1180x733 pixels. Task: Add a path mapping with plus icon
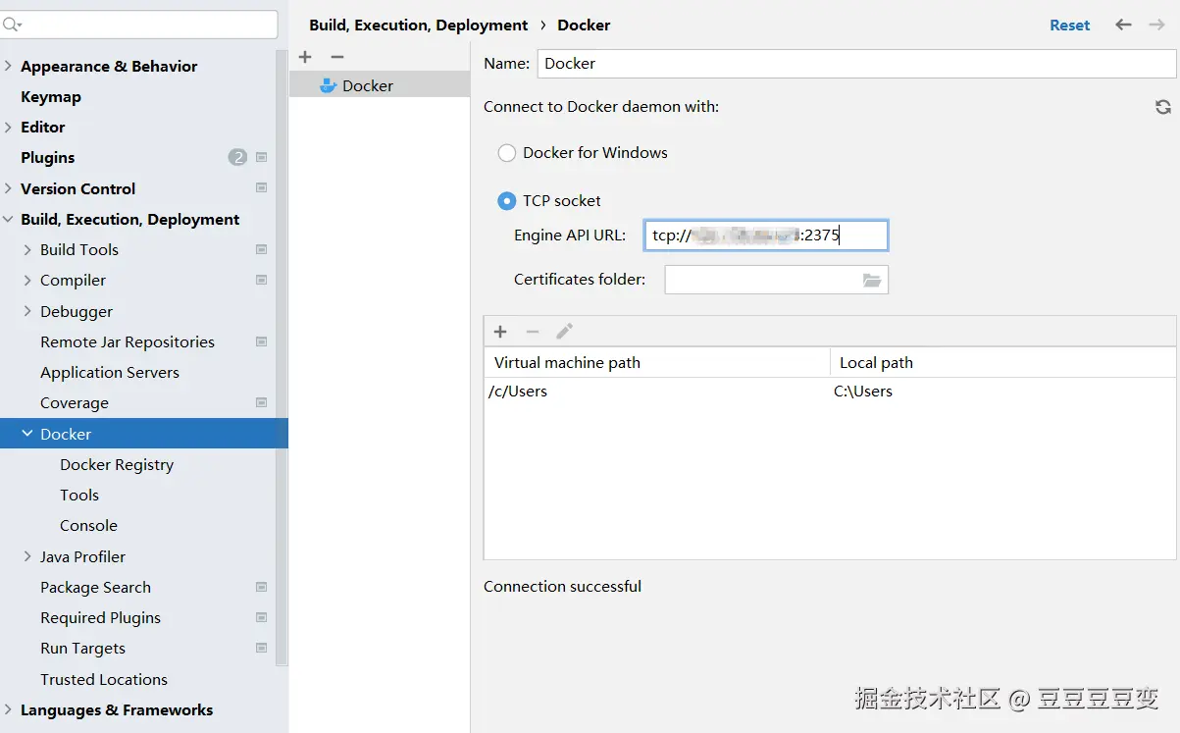(500, 332)
